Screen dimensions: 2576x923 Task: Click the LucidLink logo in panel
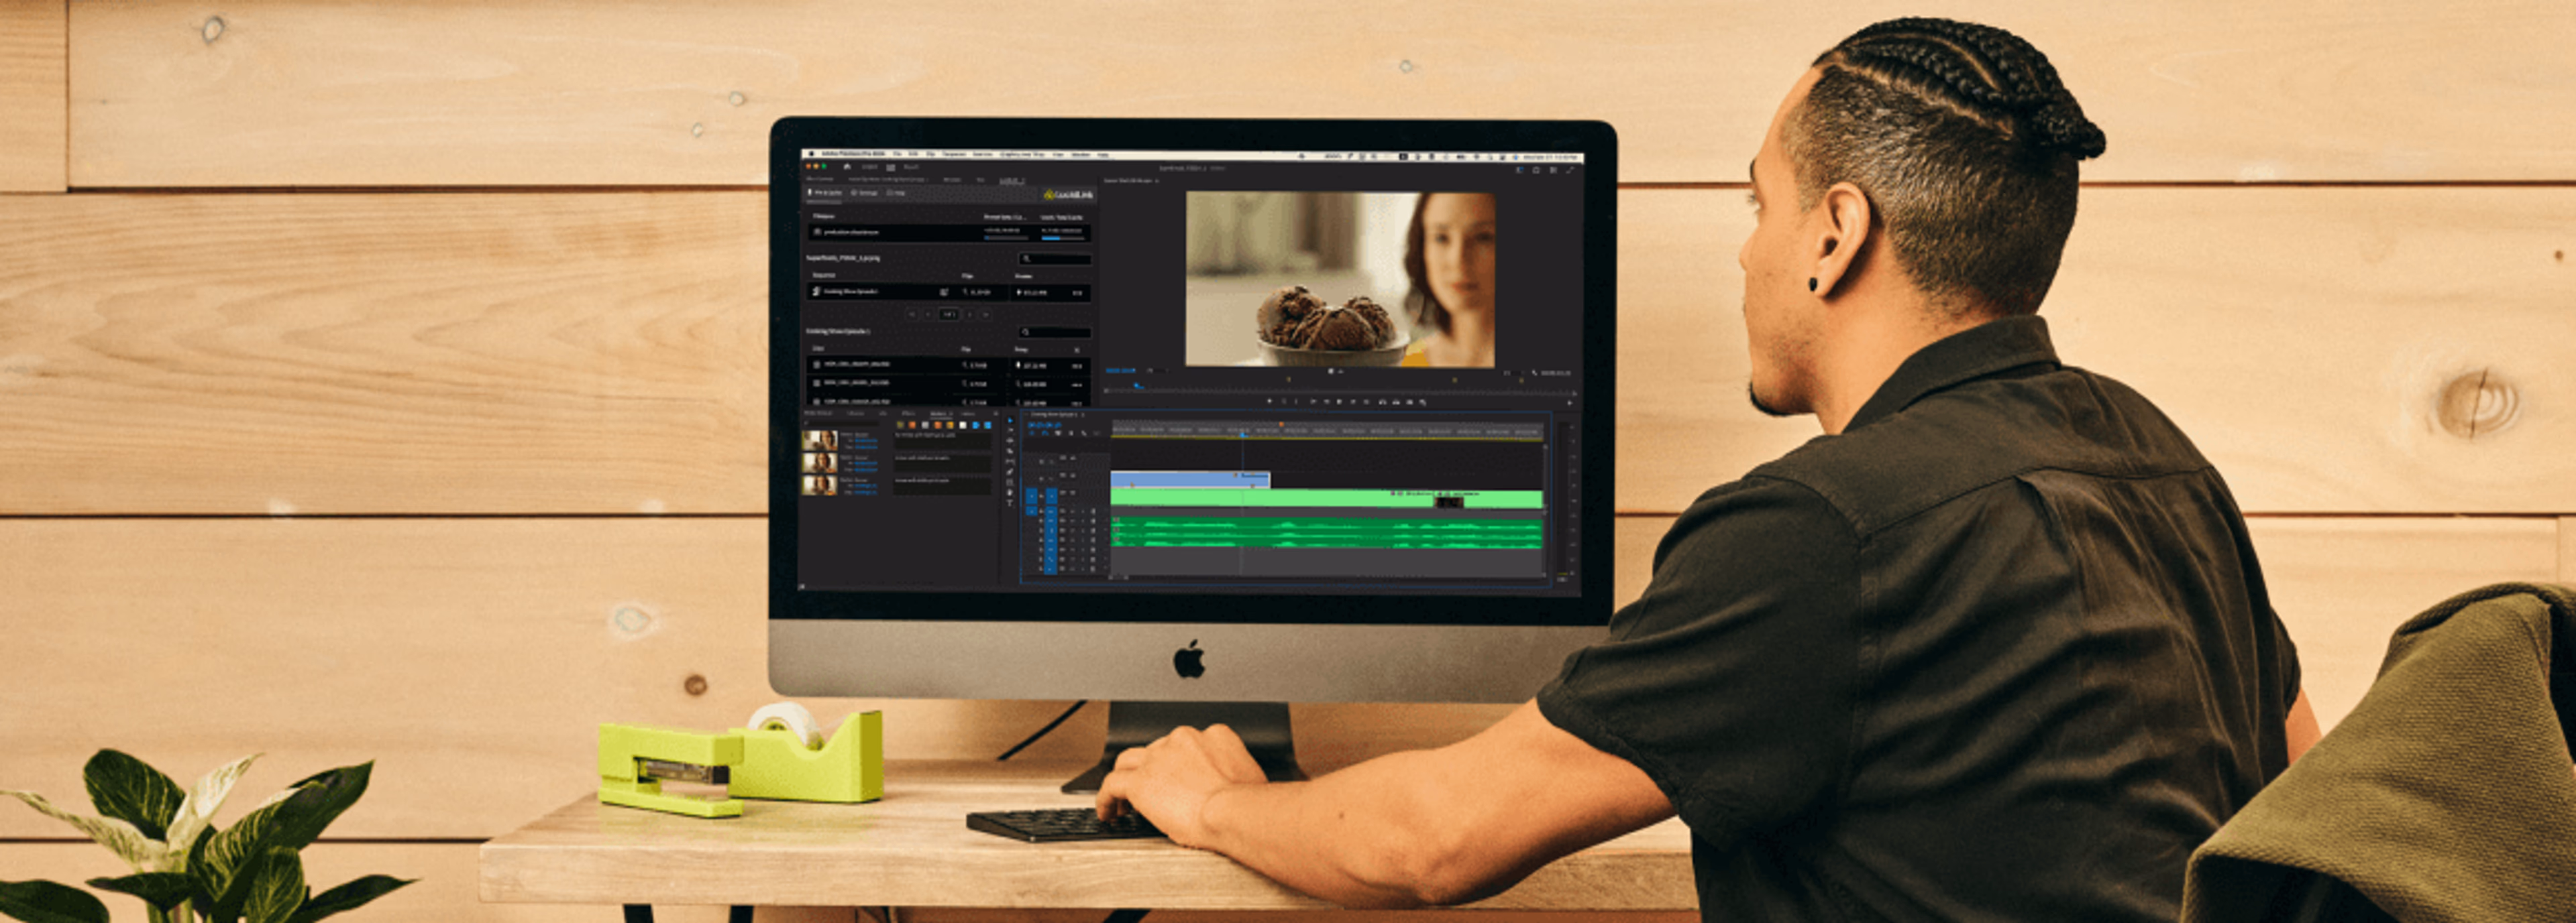click(x=1069, y=195)
